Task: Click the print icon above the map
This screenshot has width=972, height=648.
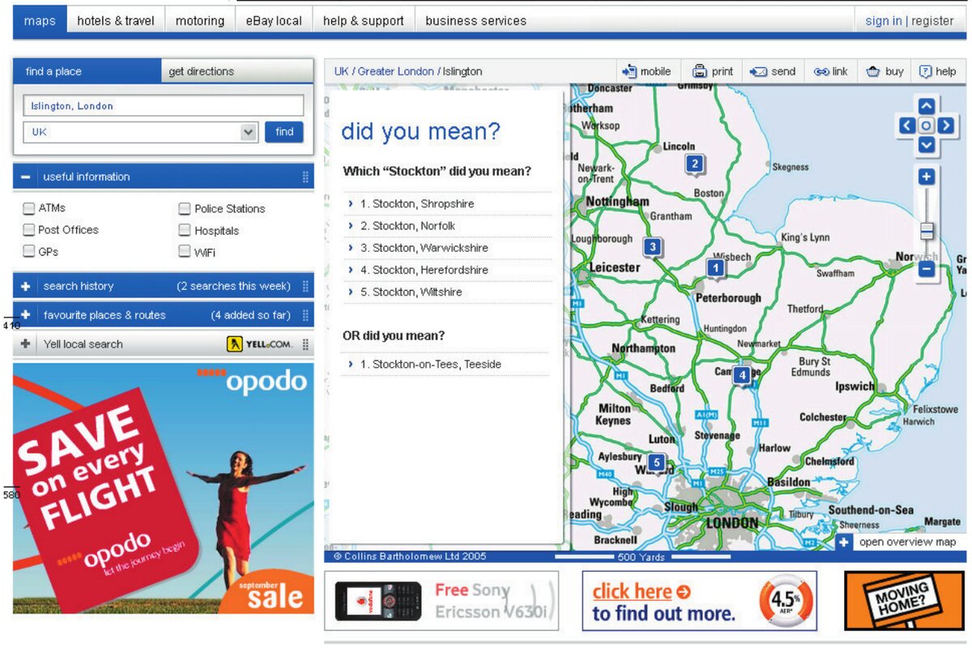Action: (x=700, y=71)
